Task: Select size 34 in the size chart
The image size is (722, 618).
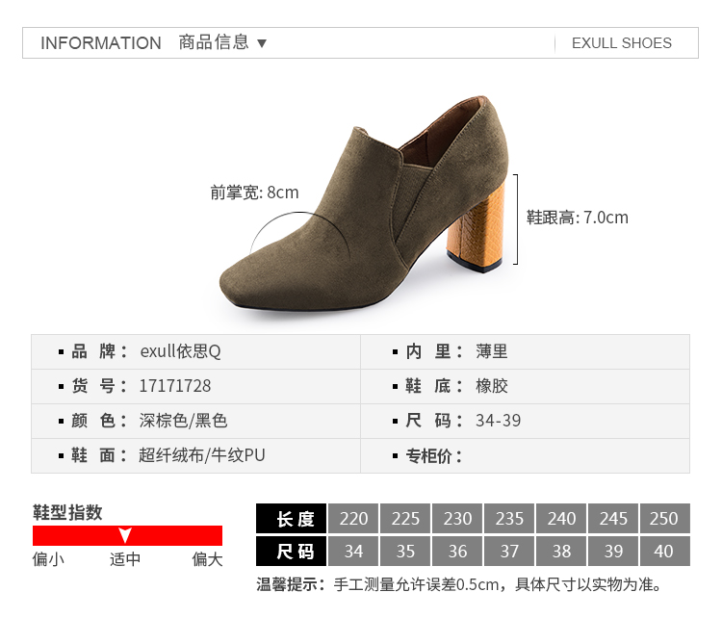Action: point(353,552)
